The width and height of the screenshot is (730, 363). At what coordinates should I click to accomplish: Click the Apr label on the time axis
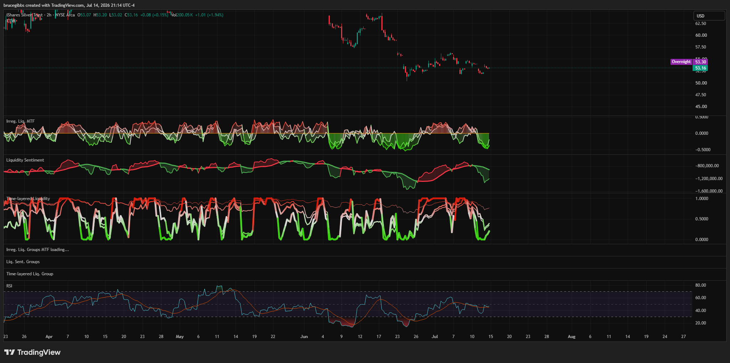coord(49,337)
